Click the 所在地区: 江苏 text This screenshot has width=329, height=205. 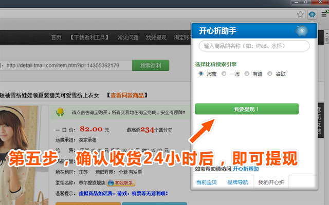[71, 172]
